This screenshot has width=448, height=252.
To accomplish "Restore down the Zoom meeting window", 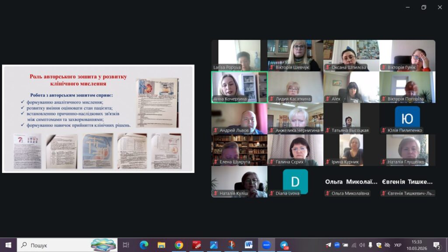I will (x=423, y=7).
